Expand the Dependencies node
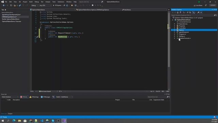The height and width of the screenshot is (123, 218). (174, 24)
